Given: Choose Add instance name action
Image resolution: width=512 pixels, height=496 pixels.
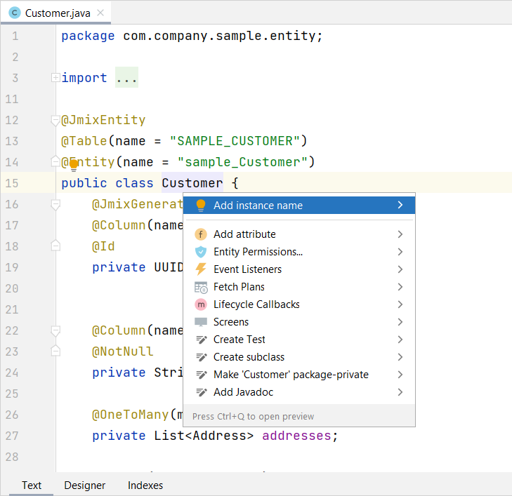Looking at the screenshot, I should [299, 205].
